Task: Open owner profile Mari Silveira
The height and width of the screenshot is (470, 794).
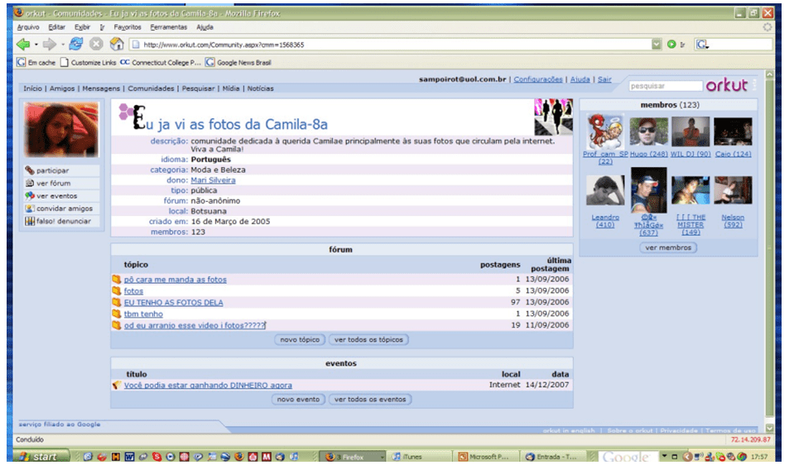Action: click(213, 180)
